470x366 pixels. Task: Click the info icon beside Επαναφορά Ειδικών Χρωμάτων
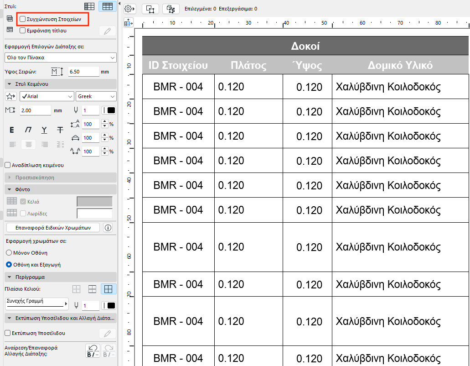click(x=108, y=228)
